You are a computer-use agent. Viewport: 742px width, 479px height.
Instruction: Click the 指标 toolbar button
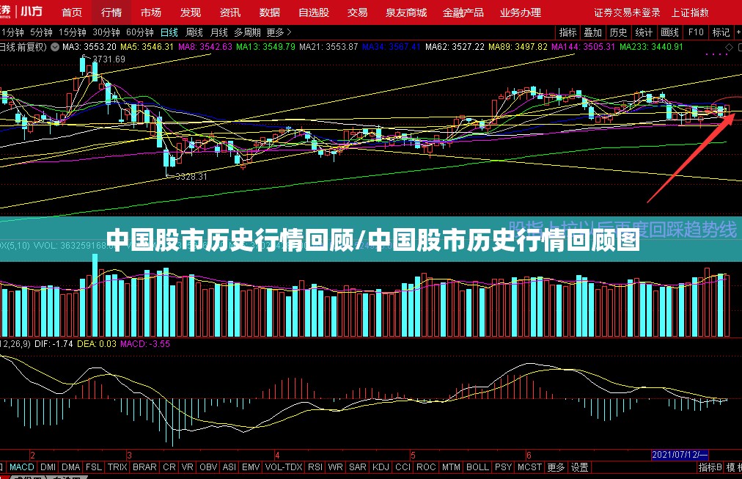point(567,32)
